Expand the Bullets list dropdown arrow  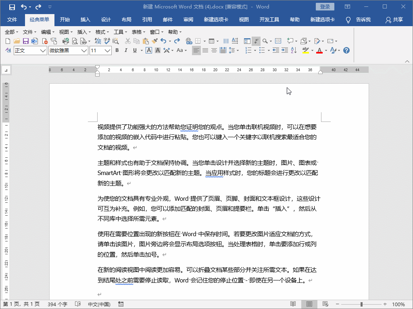click(269, 50)
